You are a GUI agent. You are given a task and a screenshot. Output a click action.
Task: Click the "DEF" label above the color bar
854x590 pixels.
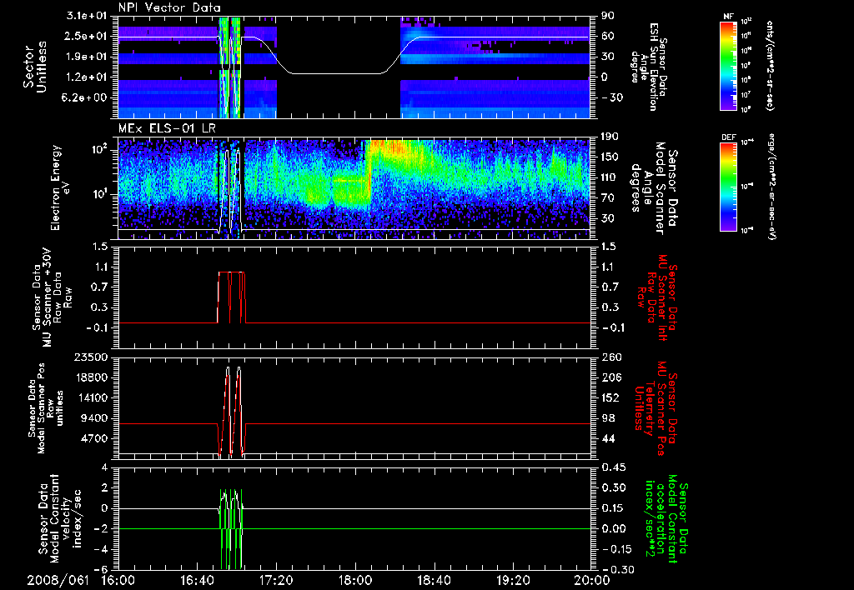tap(728, 137)
